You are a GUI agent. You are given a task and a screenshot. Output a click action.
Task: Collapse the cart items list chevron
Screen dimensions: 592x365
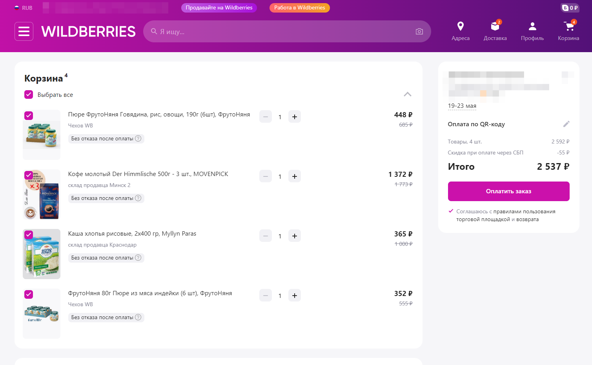408,94
